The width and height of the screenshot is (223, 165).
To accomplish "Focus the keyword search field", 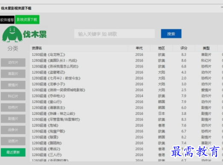I will click(115, 34).
